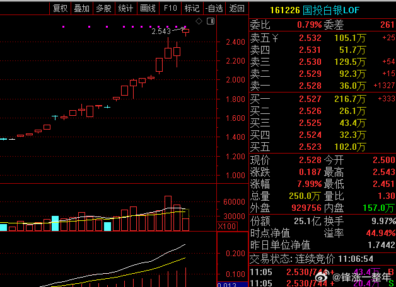Click the 换手 value 9.97%

pos(383,221)
